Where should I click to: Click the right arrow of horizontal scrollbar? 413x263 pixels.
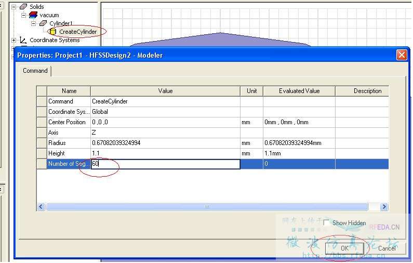click(384, 207)
